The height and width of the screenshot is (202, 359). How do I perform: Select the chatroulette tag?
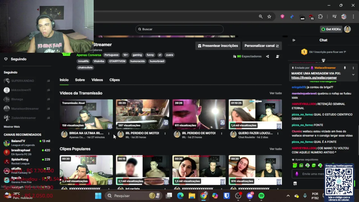[x=85, y=68]
